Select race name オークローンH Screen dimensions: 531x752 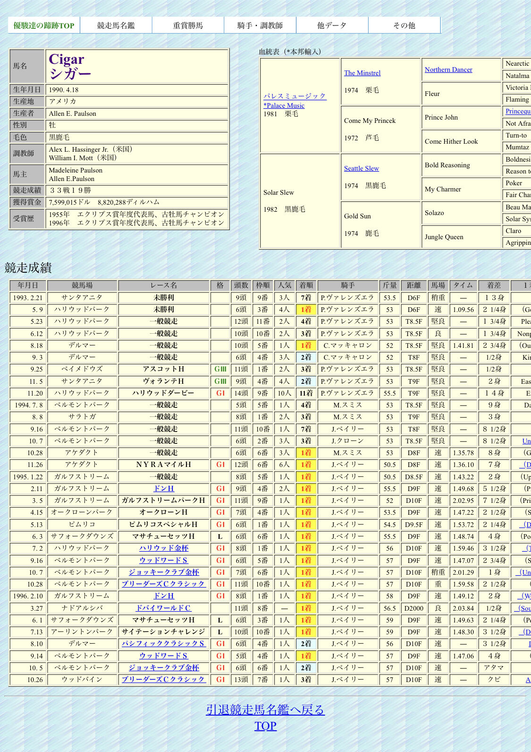coord(164,512)
